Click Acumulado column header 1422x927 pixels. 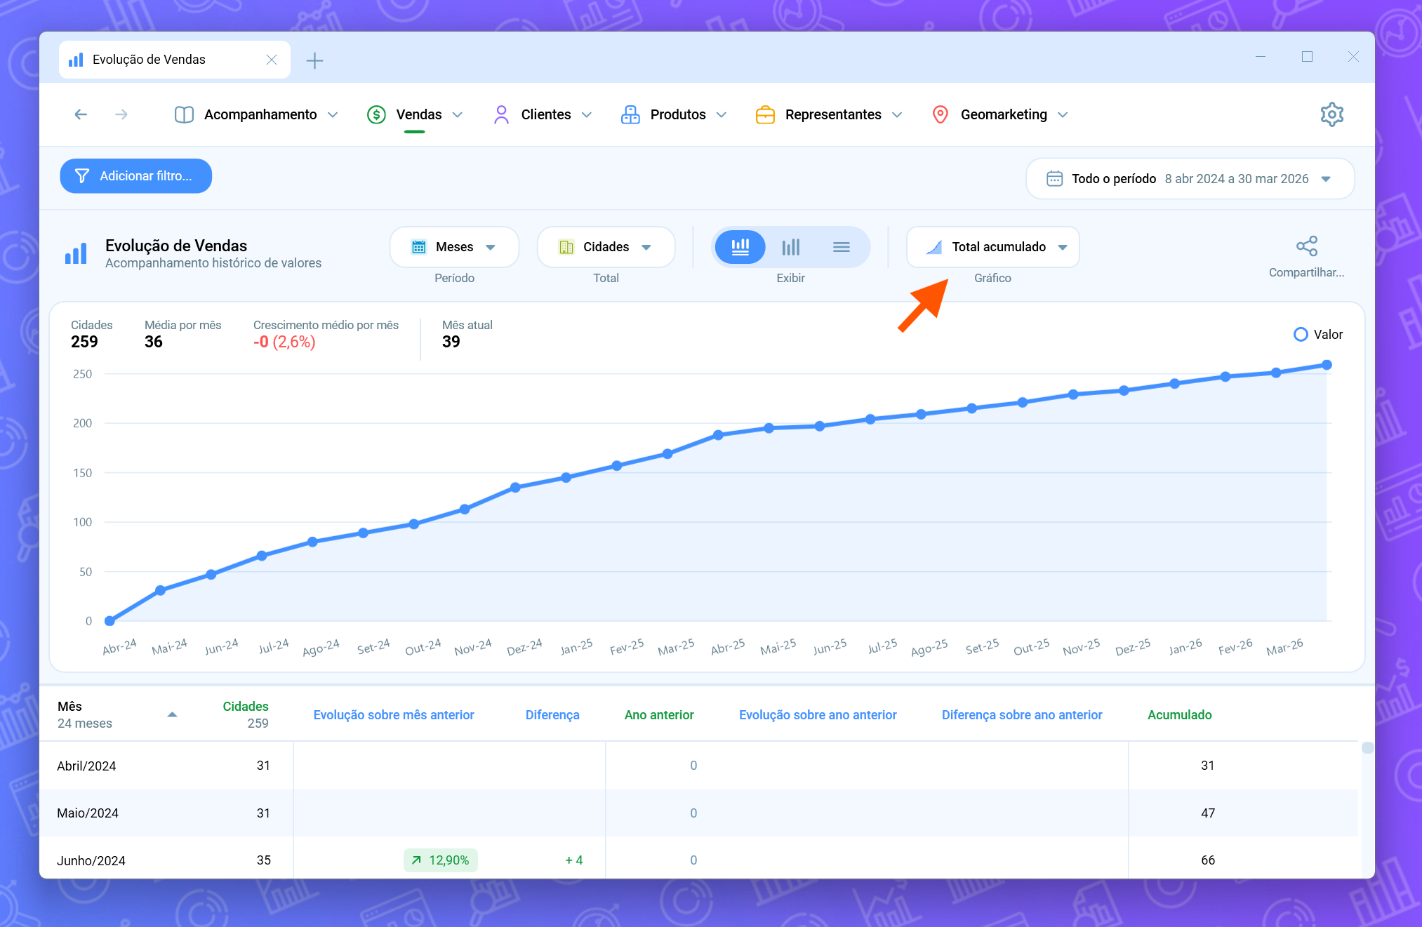pos(1179,714)
